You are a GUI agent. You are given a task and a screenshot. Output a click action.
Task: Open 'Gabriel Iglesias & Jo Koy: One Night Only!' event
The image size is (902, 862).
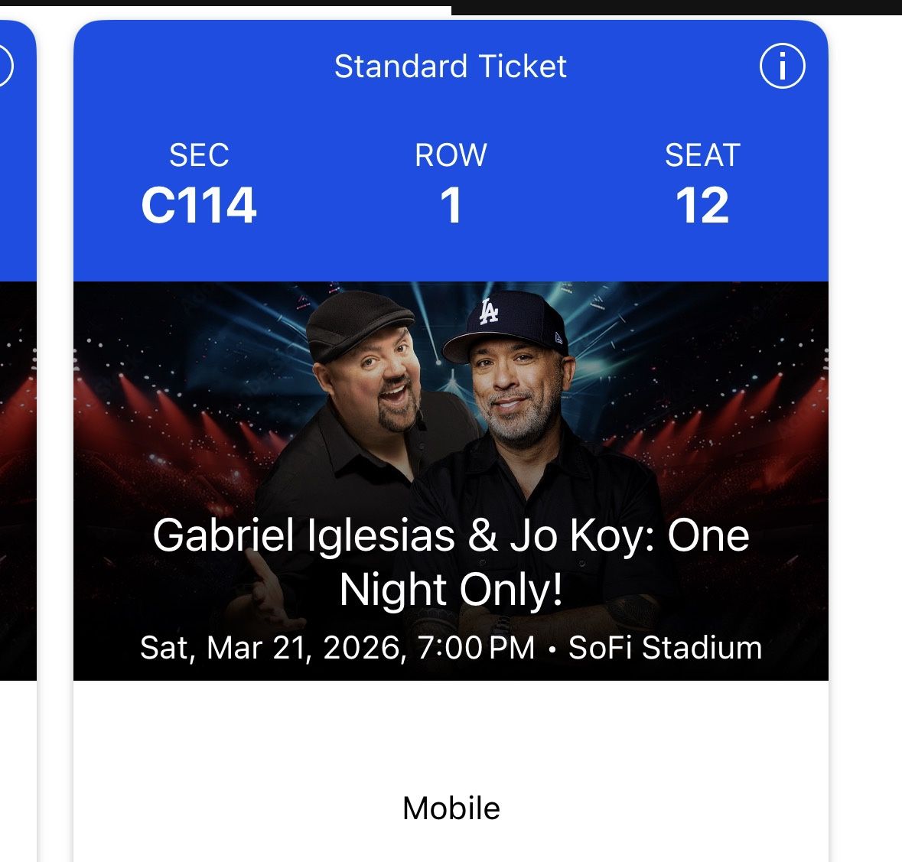(x=451, y=562)
